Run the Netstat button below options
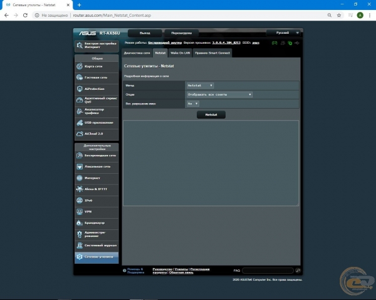376x300 pixels. coord(211,114)
